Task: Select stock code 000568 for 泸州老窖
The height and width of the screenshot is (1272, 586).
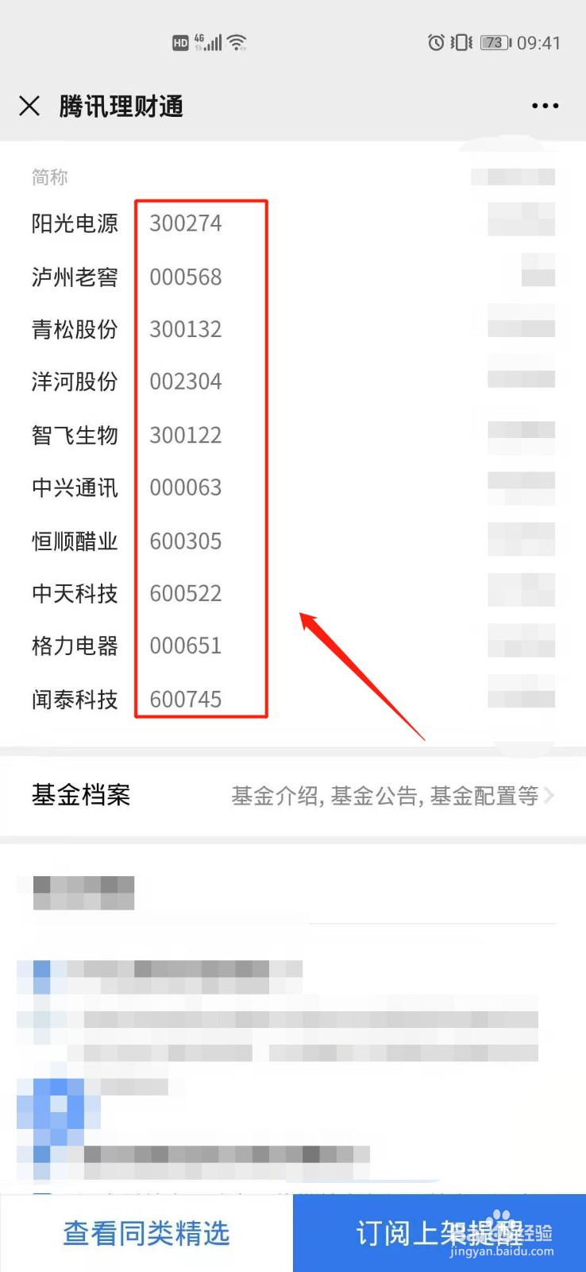Action: click(x=186, y=277)
